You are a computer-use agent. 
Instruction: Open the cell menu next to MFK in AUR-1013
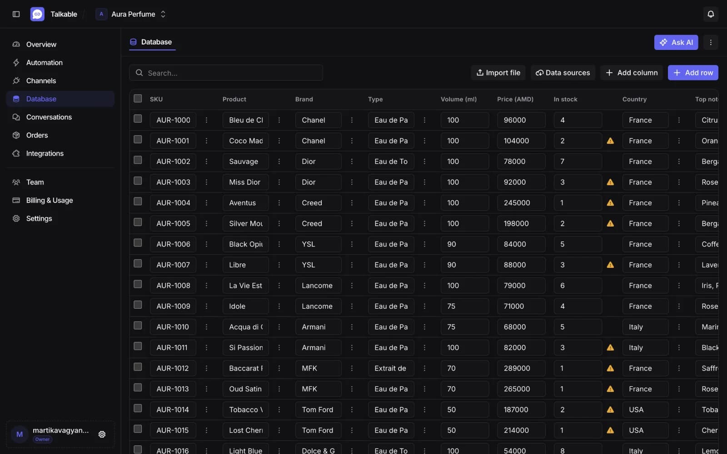point(352,389)
